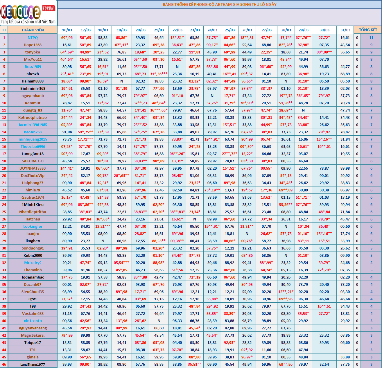Select the '16/03' date column header
Image resolution: width=382 pixels, height=368 pixels.
[x=67, y=30]
